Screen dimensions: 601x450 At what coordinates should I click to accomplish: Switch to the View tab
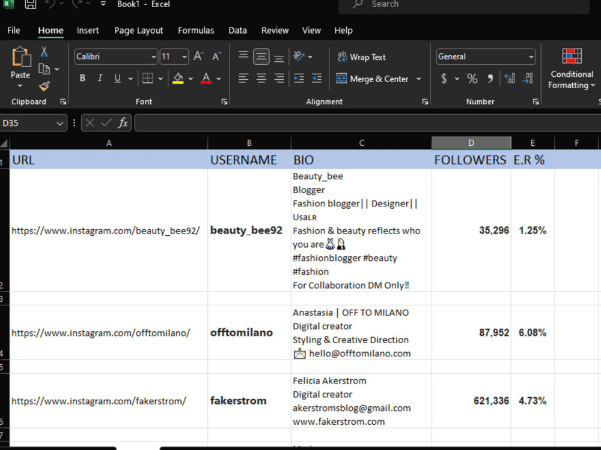311,31
